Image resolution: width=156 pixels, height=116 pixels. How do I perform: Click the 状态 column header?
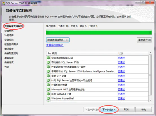pyautogui.click(x=133, y=53)
